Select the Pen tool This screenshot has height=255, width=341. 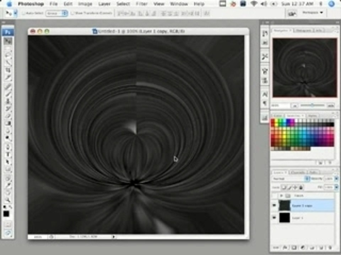8,147
